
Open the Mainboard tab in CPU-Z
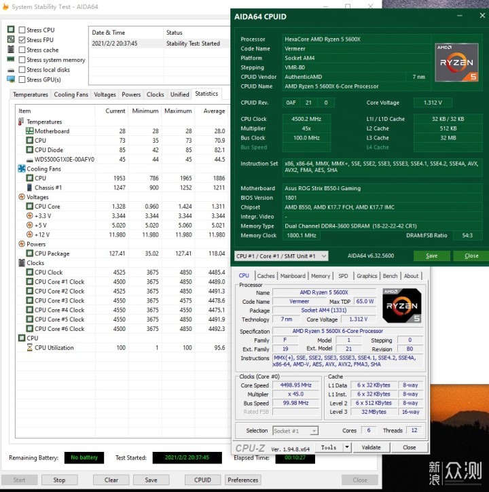click(x=293, y=276)
